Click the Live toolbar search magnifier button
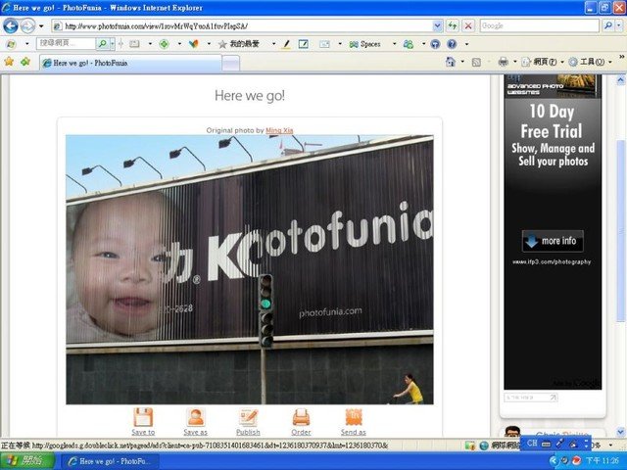This screenshot has width=627, height=470. pyautogui.click(x=102, y=43)
